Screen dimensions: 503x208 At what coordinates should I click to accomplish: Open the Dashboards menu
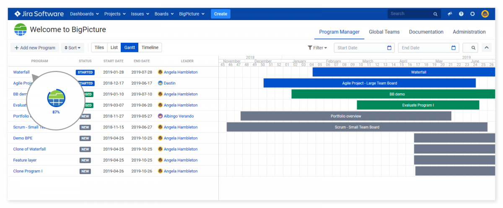point(84,14)
